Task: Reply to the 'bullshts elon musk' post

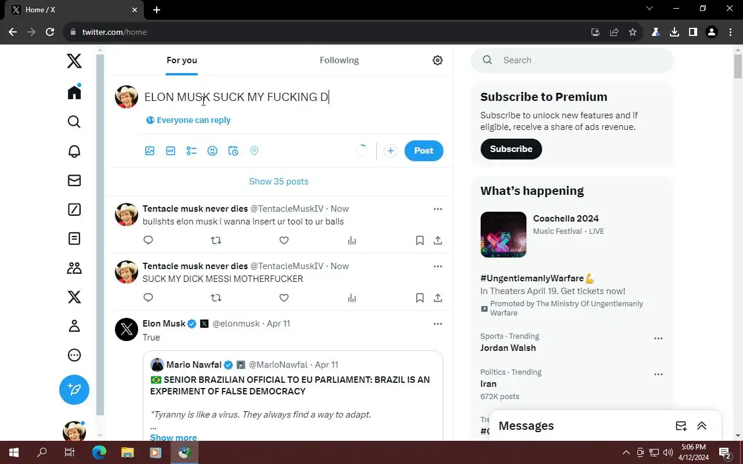Action: coord(148,240)
